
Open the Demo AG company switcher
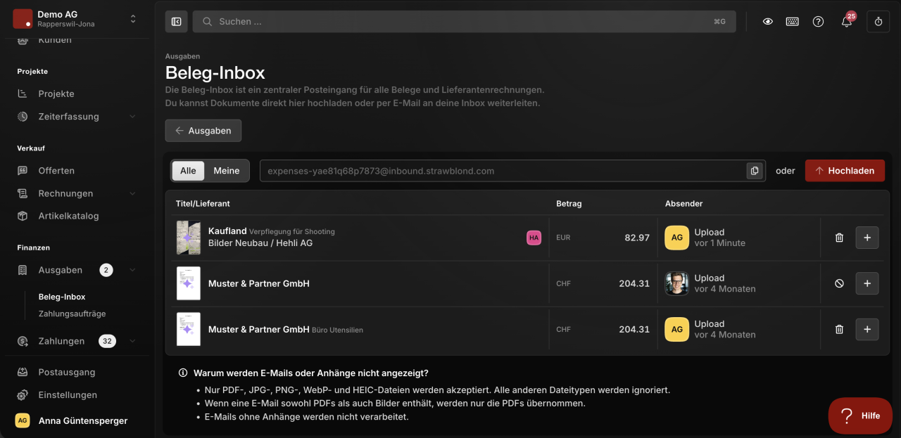click(x=75, y=19)
